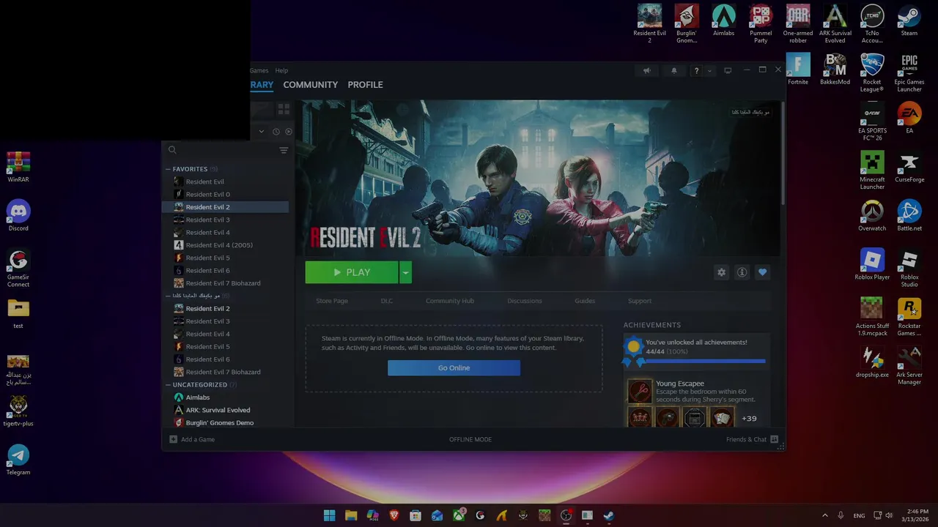Open BakkesMod desktop icon
The image size is (938, 527).
[835, 69]
